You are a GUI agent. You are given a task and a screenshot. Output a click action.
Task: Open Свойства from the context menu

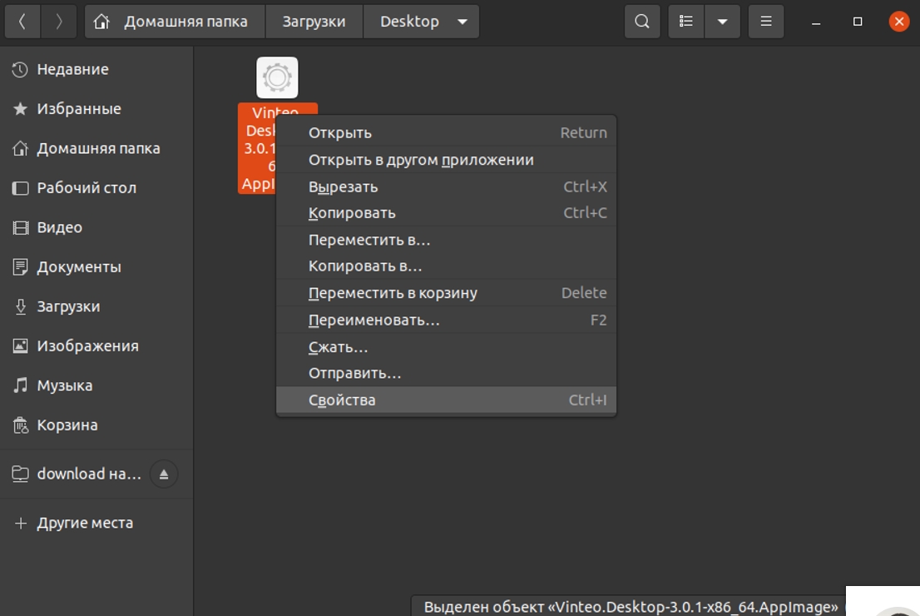coord(446,400)
